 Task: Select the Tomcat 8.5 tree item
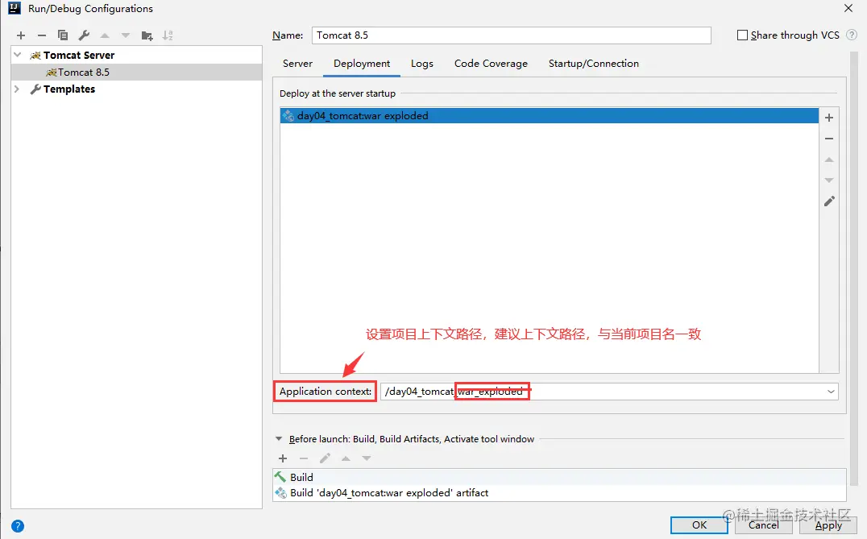click(x=136, y=73)
